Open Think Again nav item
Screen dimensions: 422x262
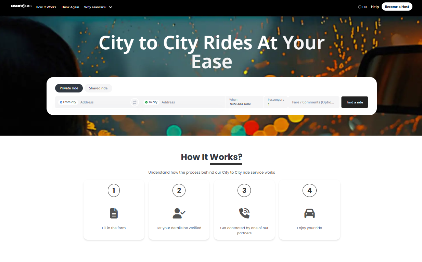(70, 7)
